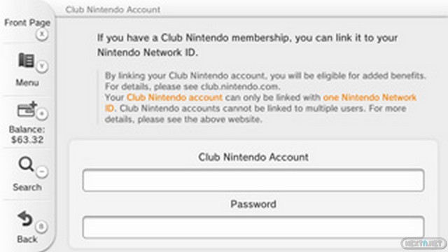Click the Back arrow icon
Screen dimensions: 448x252
pyautogui.click(x=25, y=219)
